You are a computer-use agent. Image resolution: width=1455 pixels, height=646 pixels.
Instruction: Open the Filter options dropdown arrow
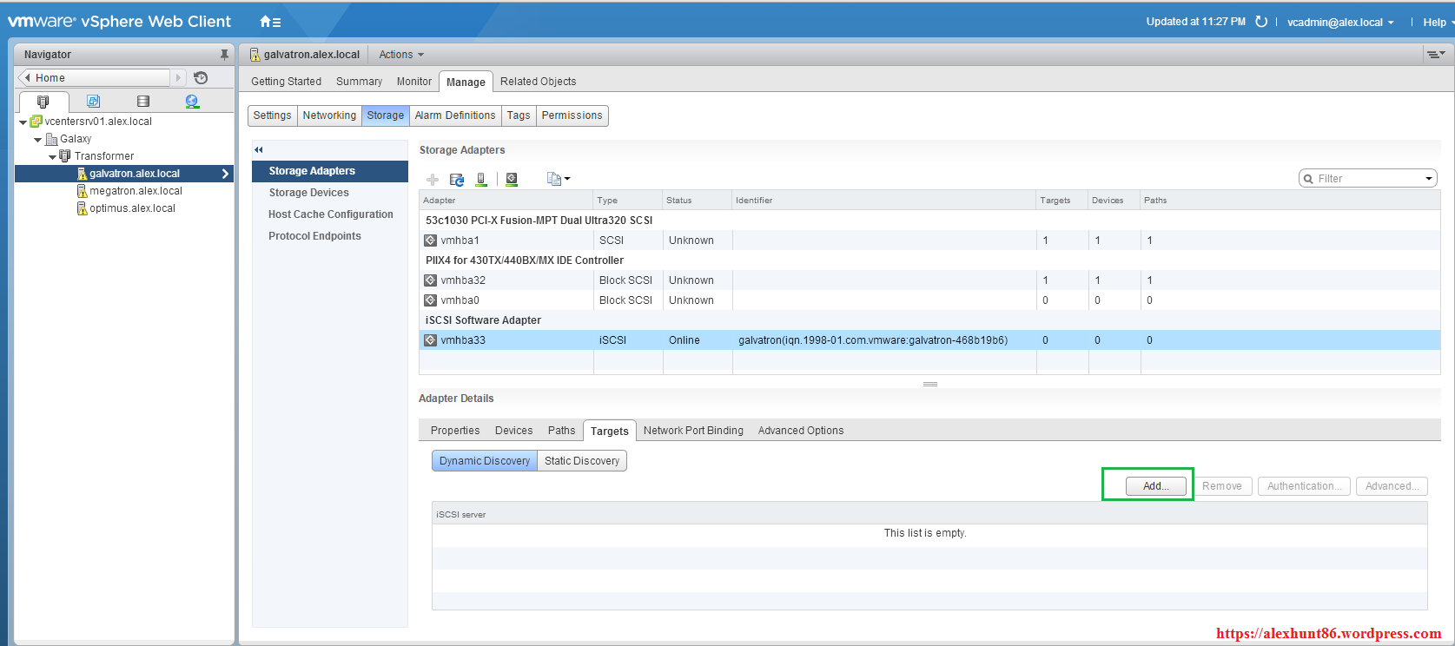[x=1428, y=179]
